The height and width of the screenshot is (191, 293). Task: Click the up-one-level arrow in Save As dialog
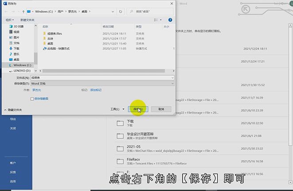23,12
